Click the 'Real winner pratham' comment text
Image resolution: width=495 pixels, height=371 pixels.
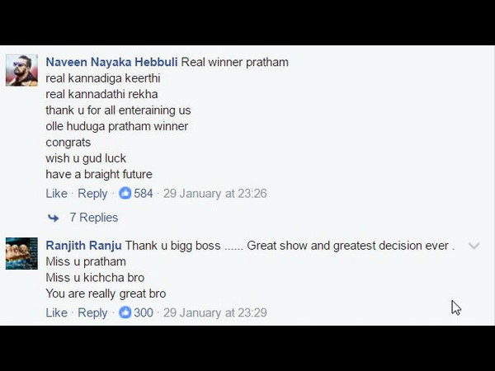[235, 62]
